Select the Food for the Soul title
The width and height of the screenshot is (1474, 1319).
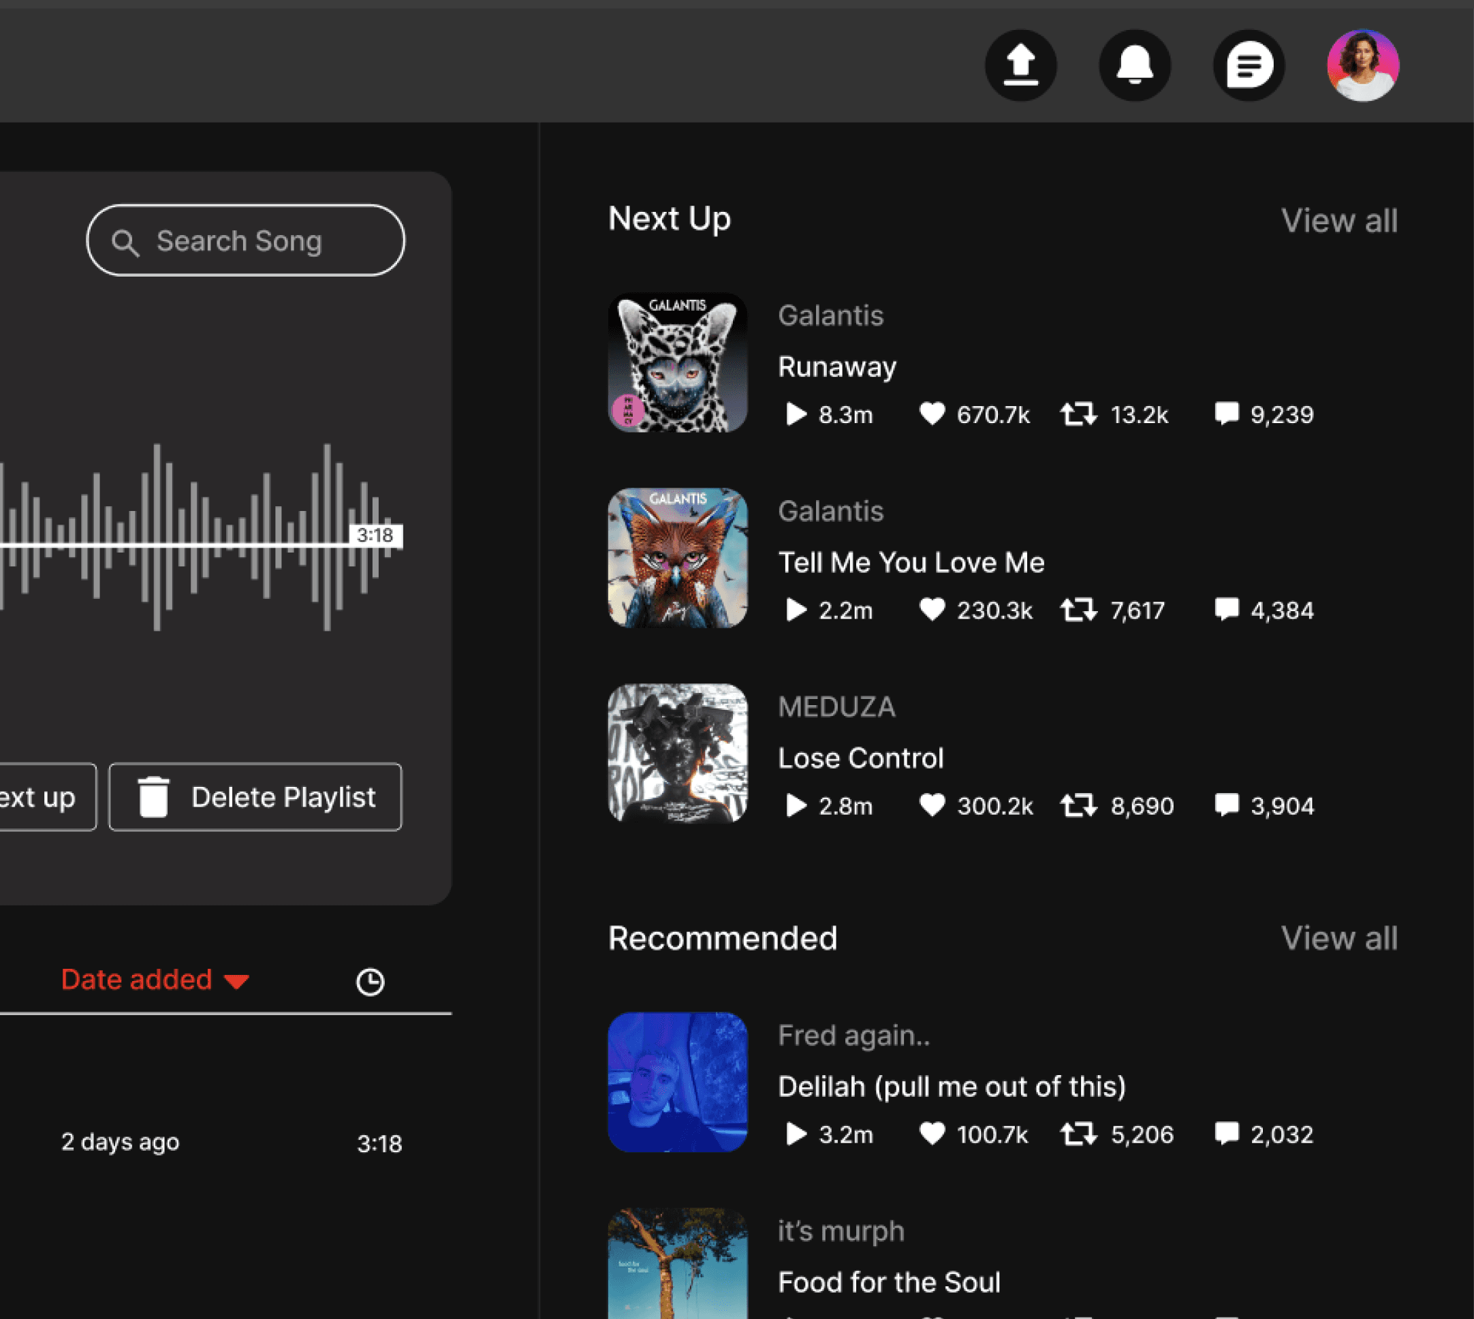pyautogui.click(x=888, y=1282)
